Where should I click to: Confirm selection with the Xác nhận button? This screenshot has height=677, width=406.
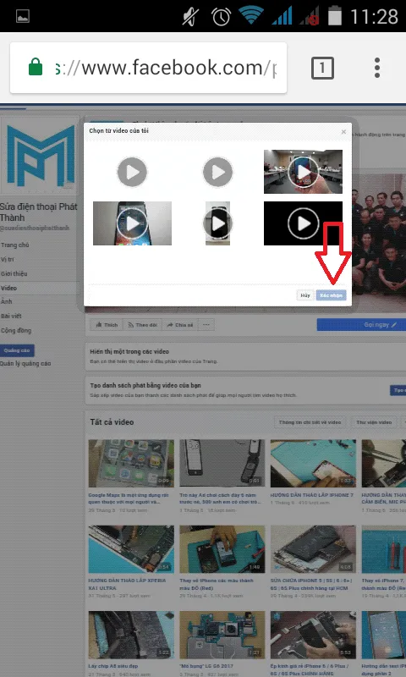[x=331, y=295]
